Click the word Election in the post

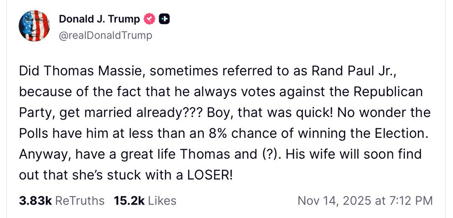pyautogui.click(x=401, y=133)
